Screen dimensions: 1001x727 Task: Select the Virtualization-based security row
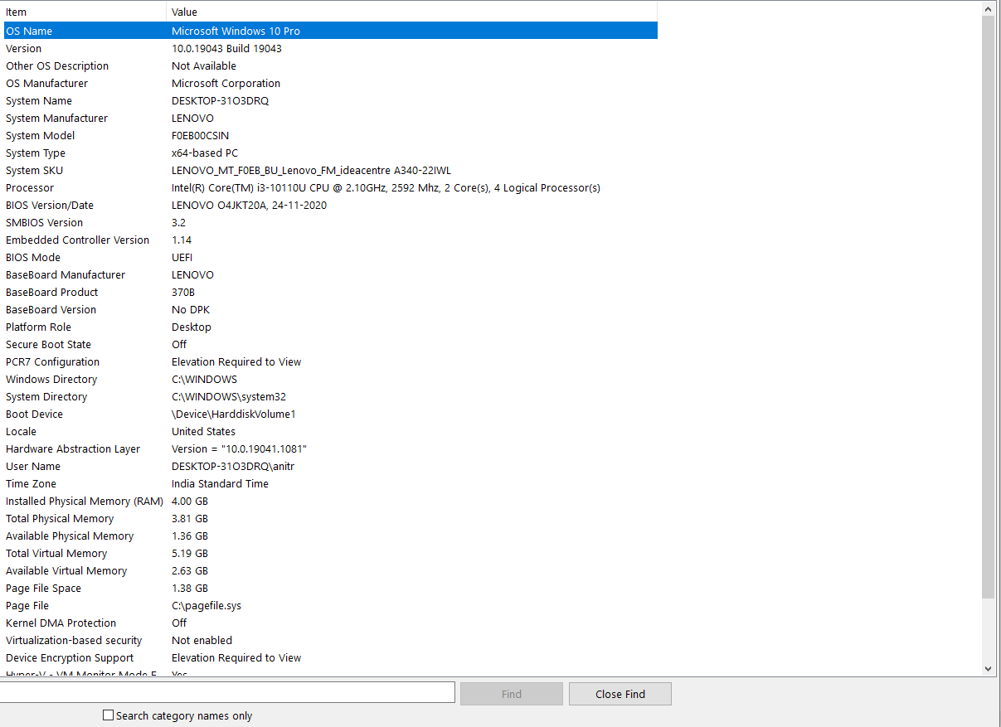pyautogui.click(x=329, y=640)
